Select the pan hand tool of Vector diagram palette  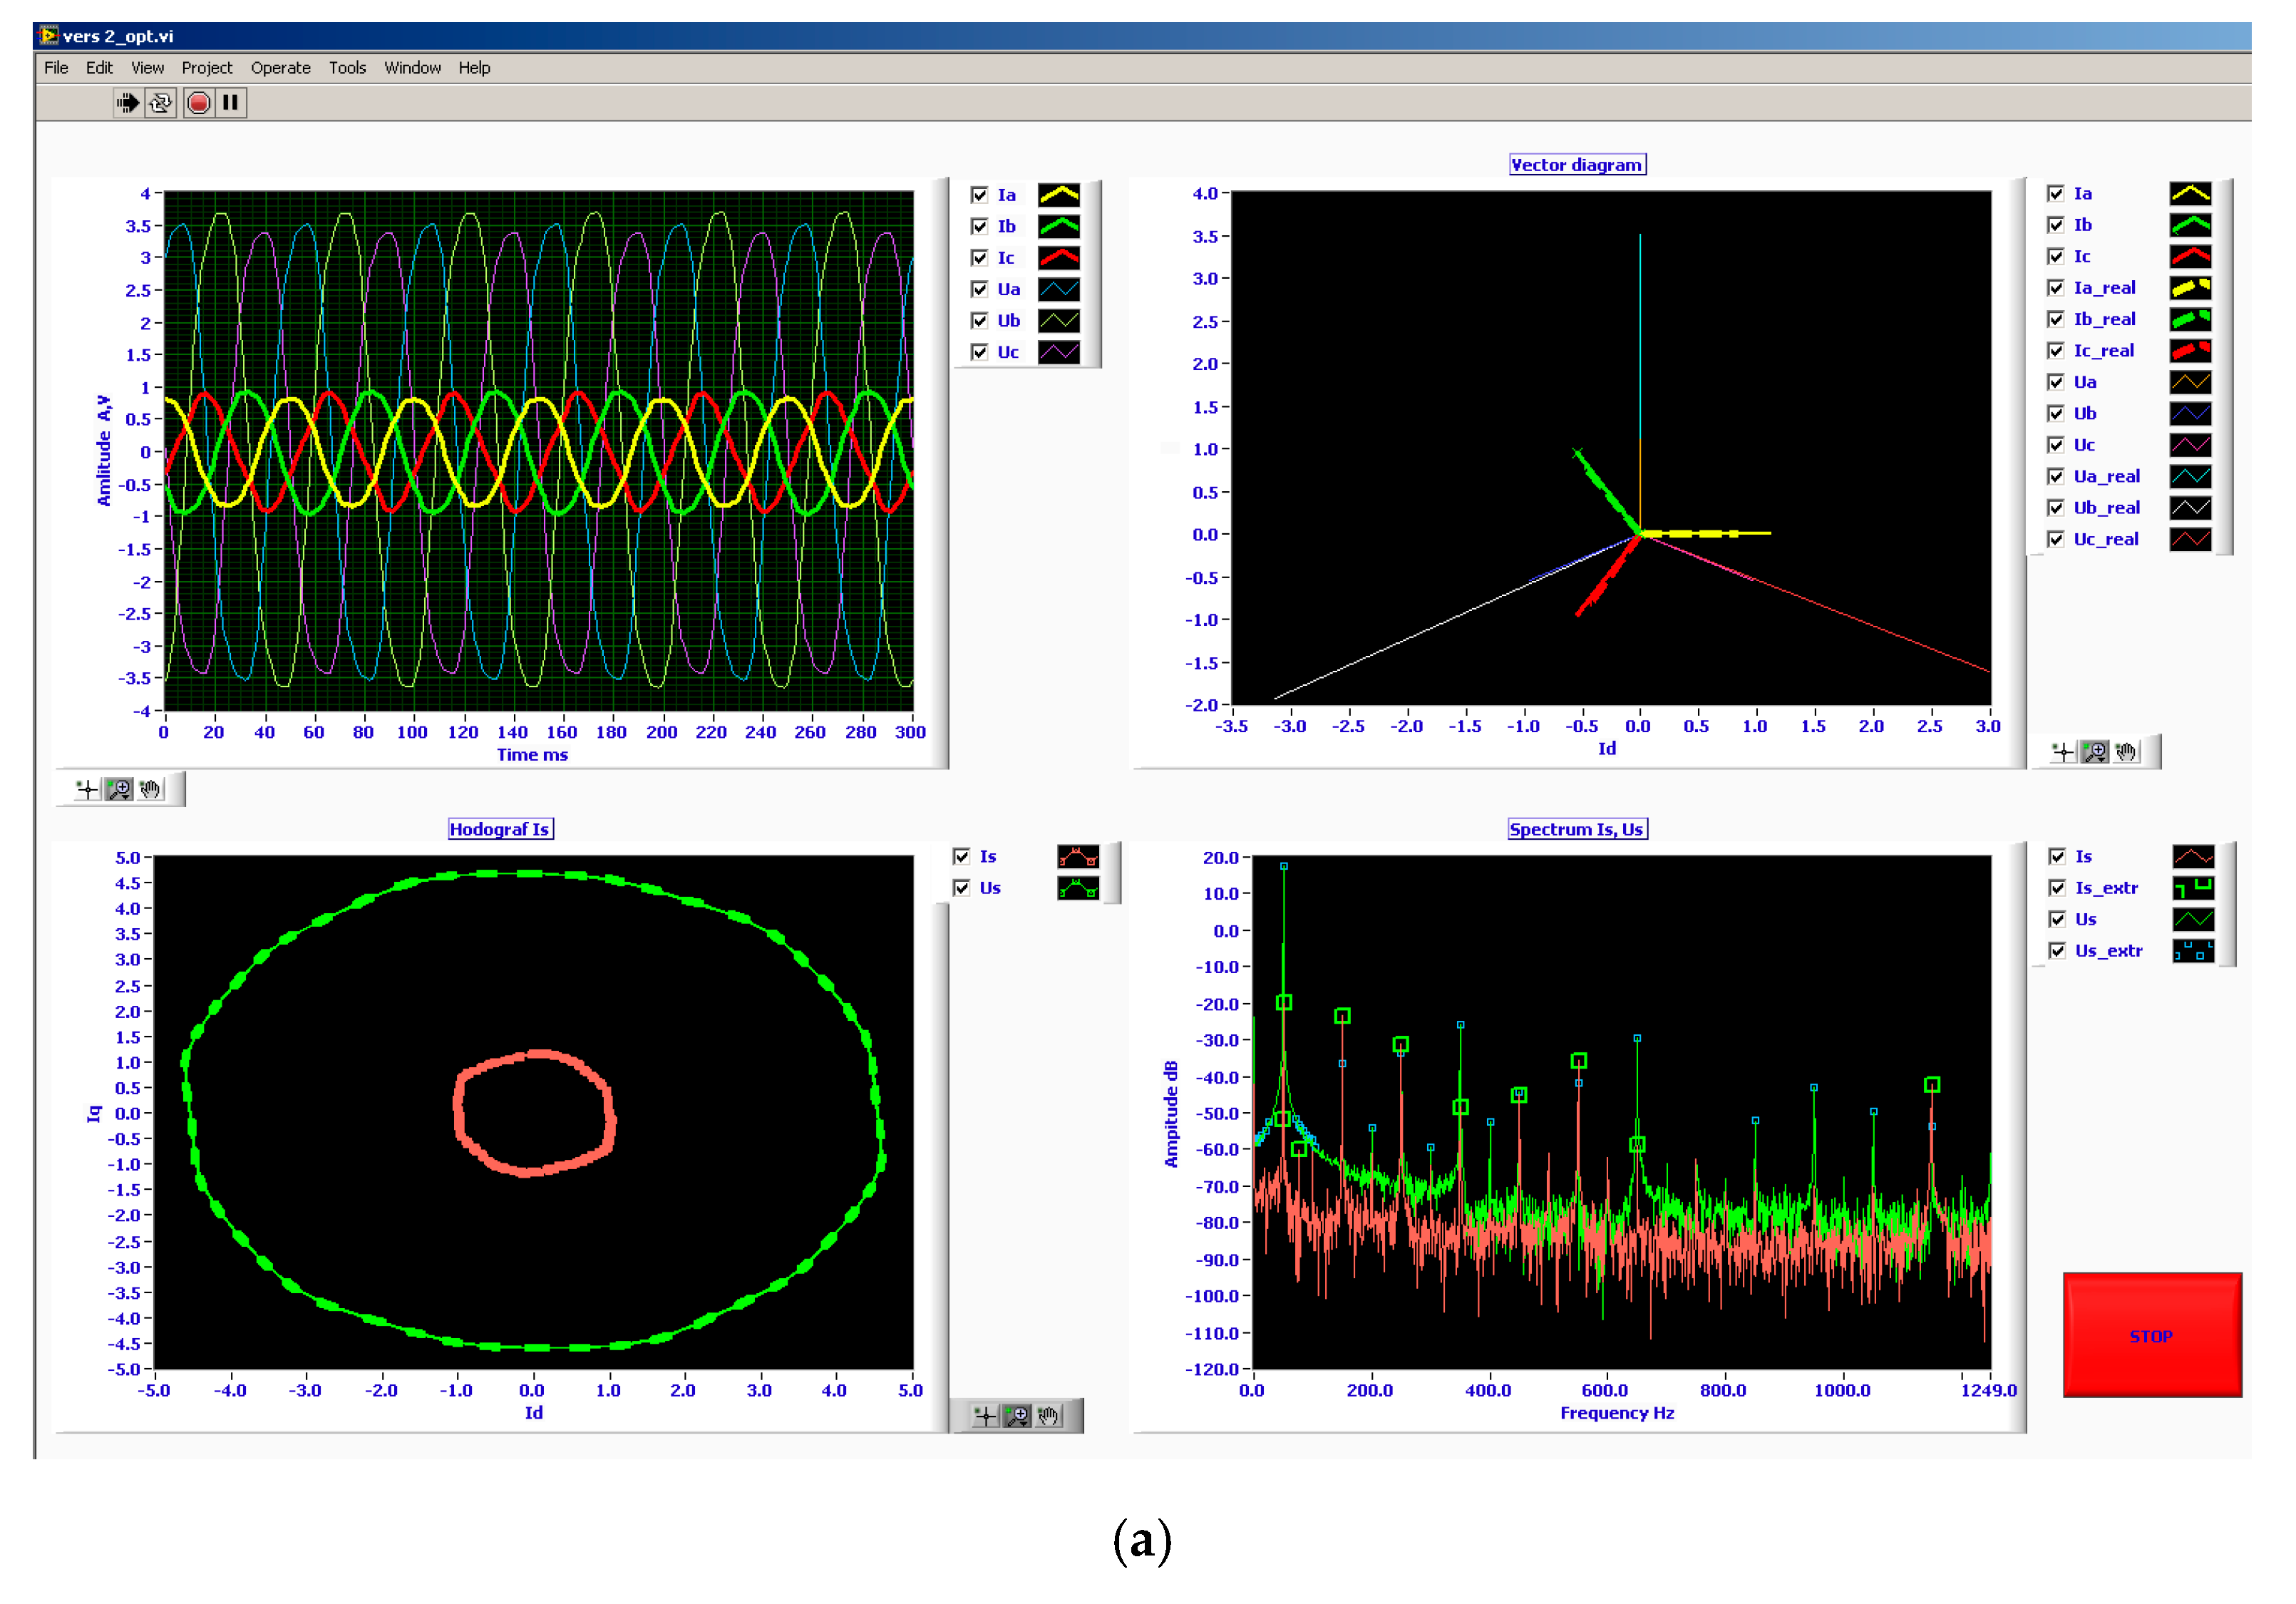pyautogui.click(x=2126, y=752)
